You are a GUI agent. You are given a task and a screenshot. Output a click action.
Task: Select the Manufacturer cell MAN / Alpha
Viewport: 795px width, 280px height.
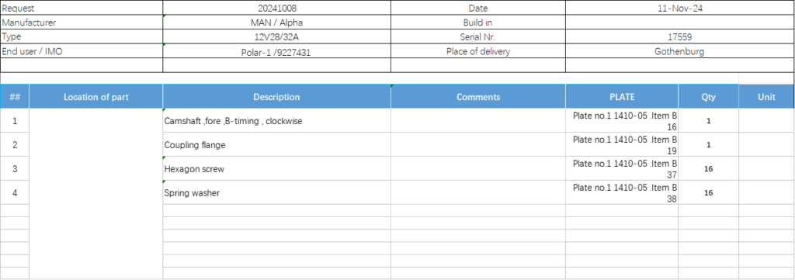click(277, 22)
